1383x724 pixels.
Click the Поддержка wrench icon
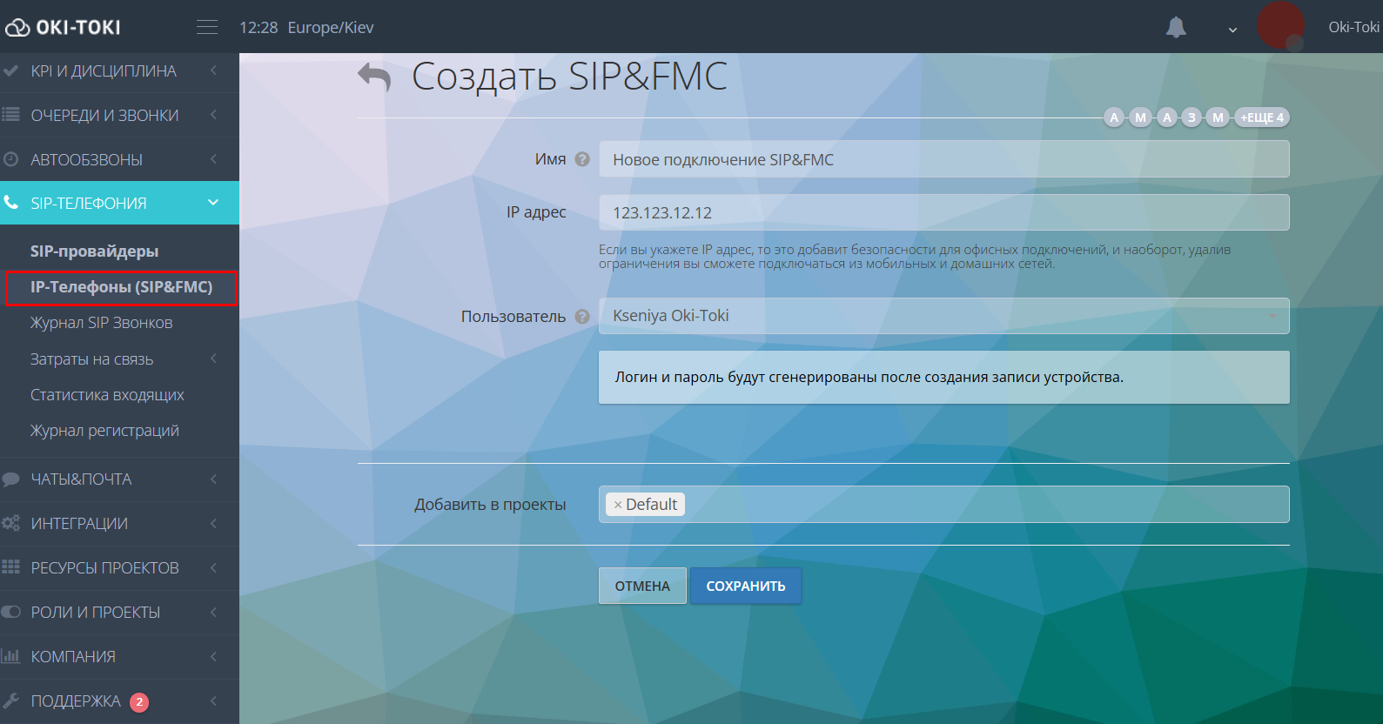click(11, 701)
